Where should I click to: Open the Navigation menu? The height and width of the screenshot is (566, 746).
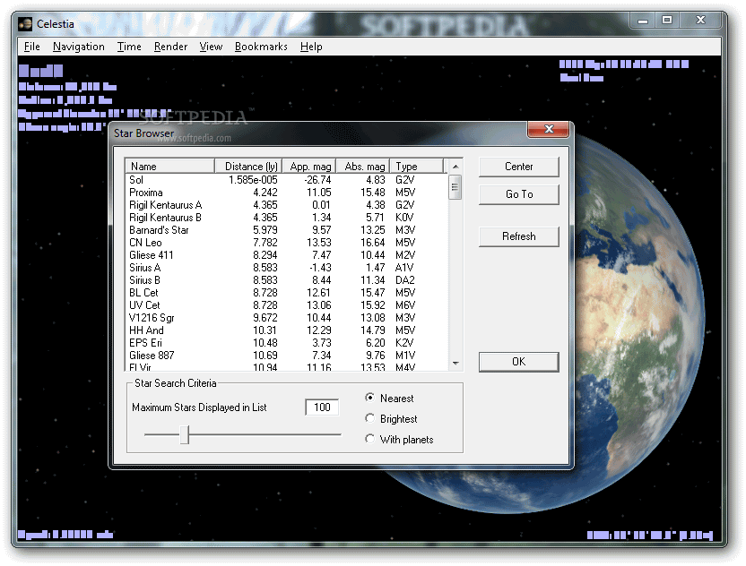[79, 47]
